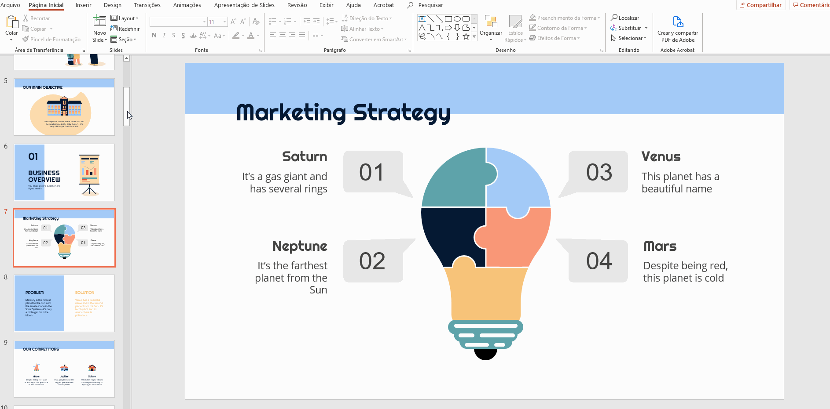Click the Substituir button
Image resolution: width=830 pixels, height=409 pixels.
pyautogui.click(x=629, y=28)
